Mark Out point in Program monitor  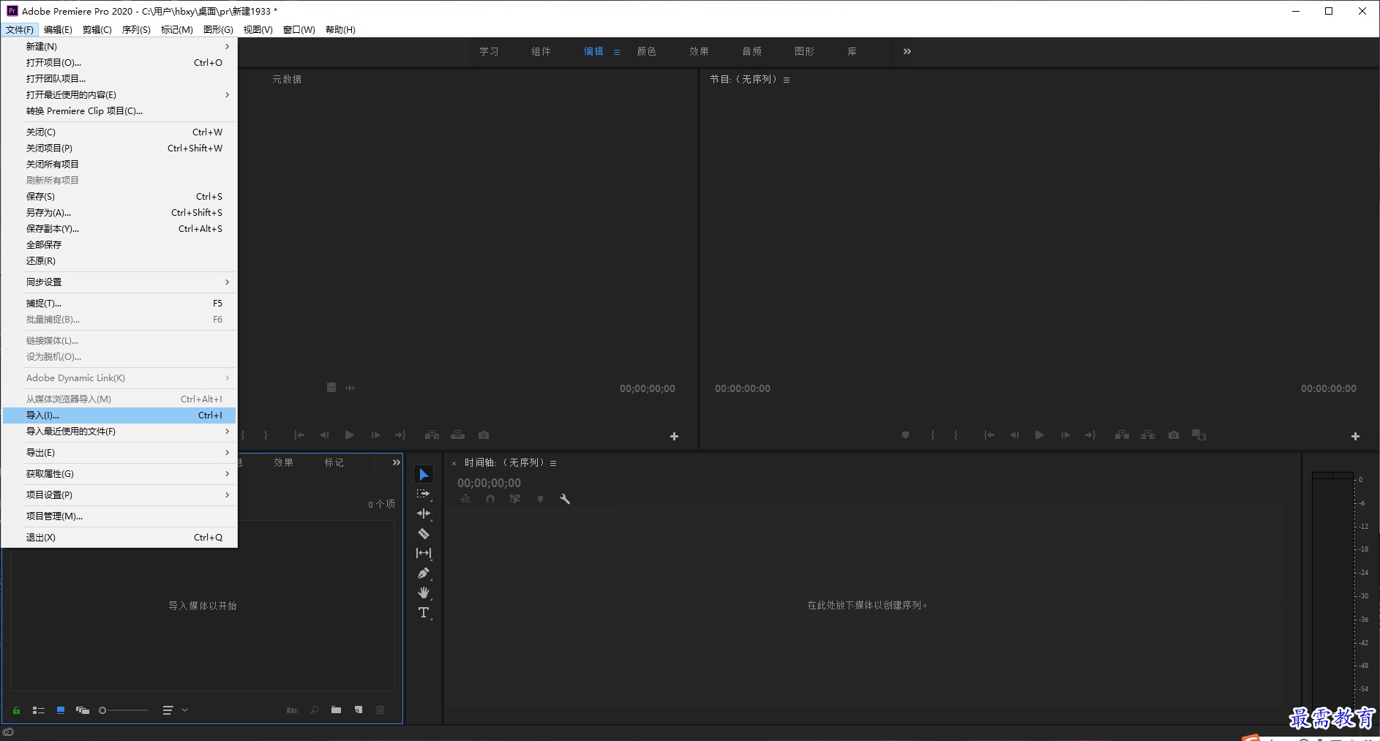[956, 435]
